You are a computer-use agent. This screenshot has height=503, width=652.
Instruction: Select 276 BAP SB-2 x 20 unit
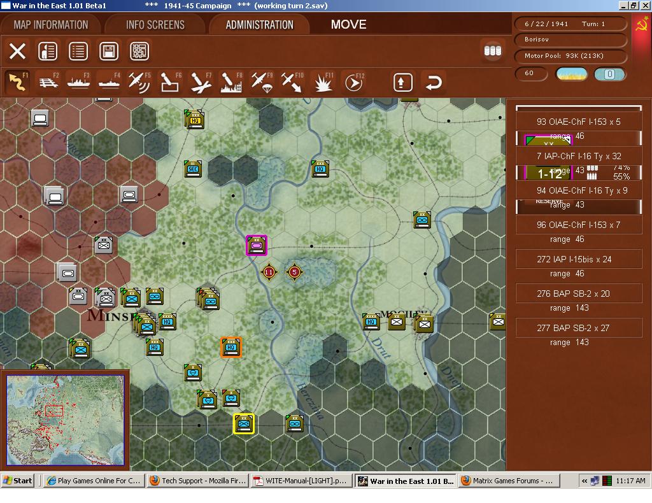tap(578, 294)
